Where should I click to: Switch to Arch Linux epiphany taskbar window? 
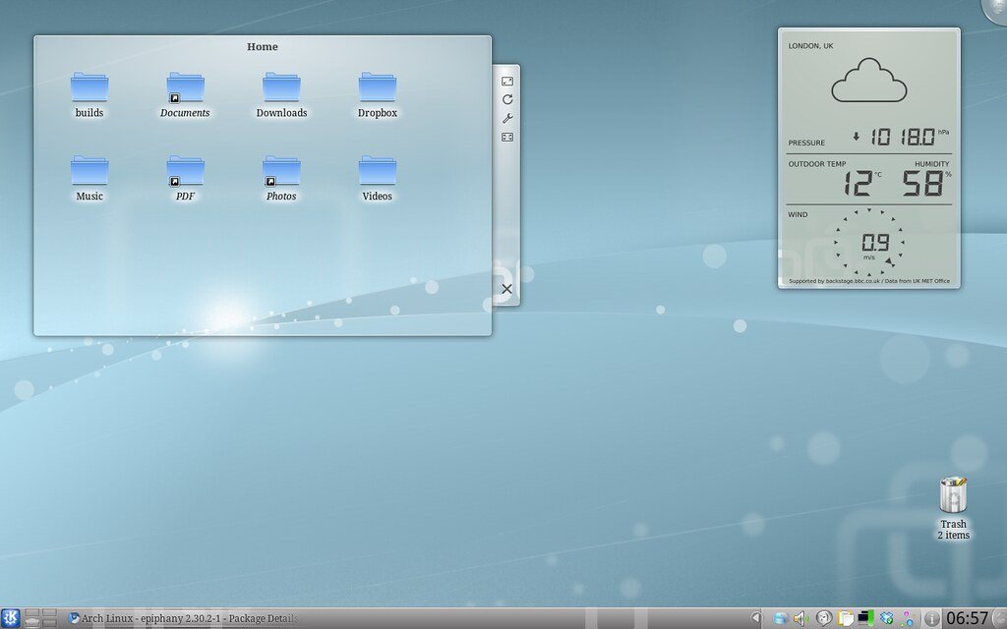tap(184, 618)
